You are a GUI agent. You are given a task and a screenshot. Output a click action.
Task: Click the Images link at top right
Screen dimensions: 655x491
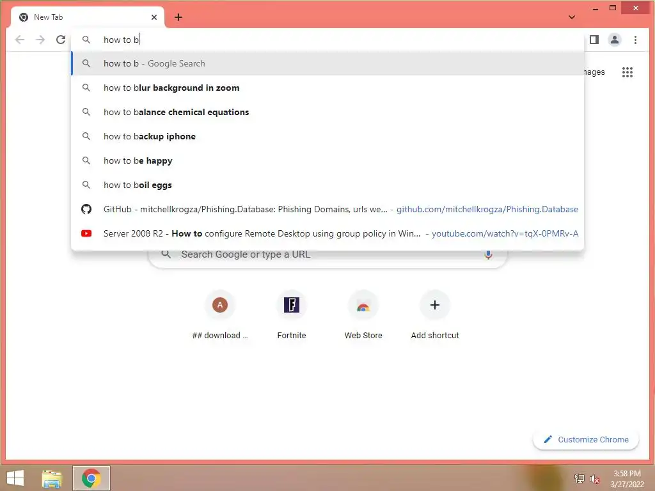[x=594, y=72]
